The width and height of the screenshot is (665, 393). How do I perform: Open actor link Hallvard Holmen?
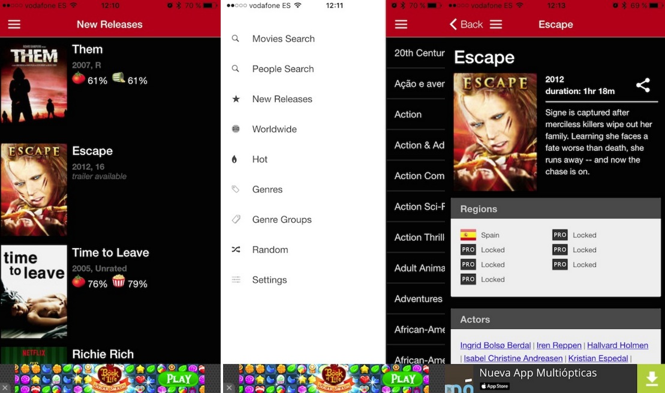tap(618, 345)
